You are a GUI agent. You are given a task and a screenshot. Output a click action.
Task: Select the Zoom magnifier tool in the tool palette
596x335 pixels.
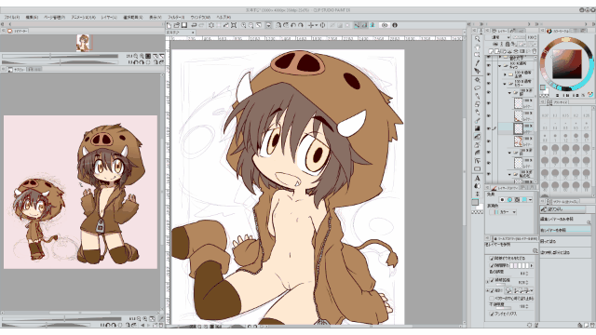tap(478, 39)
